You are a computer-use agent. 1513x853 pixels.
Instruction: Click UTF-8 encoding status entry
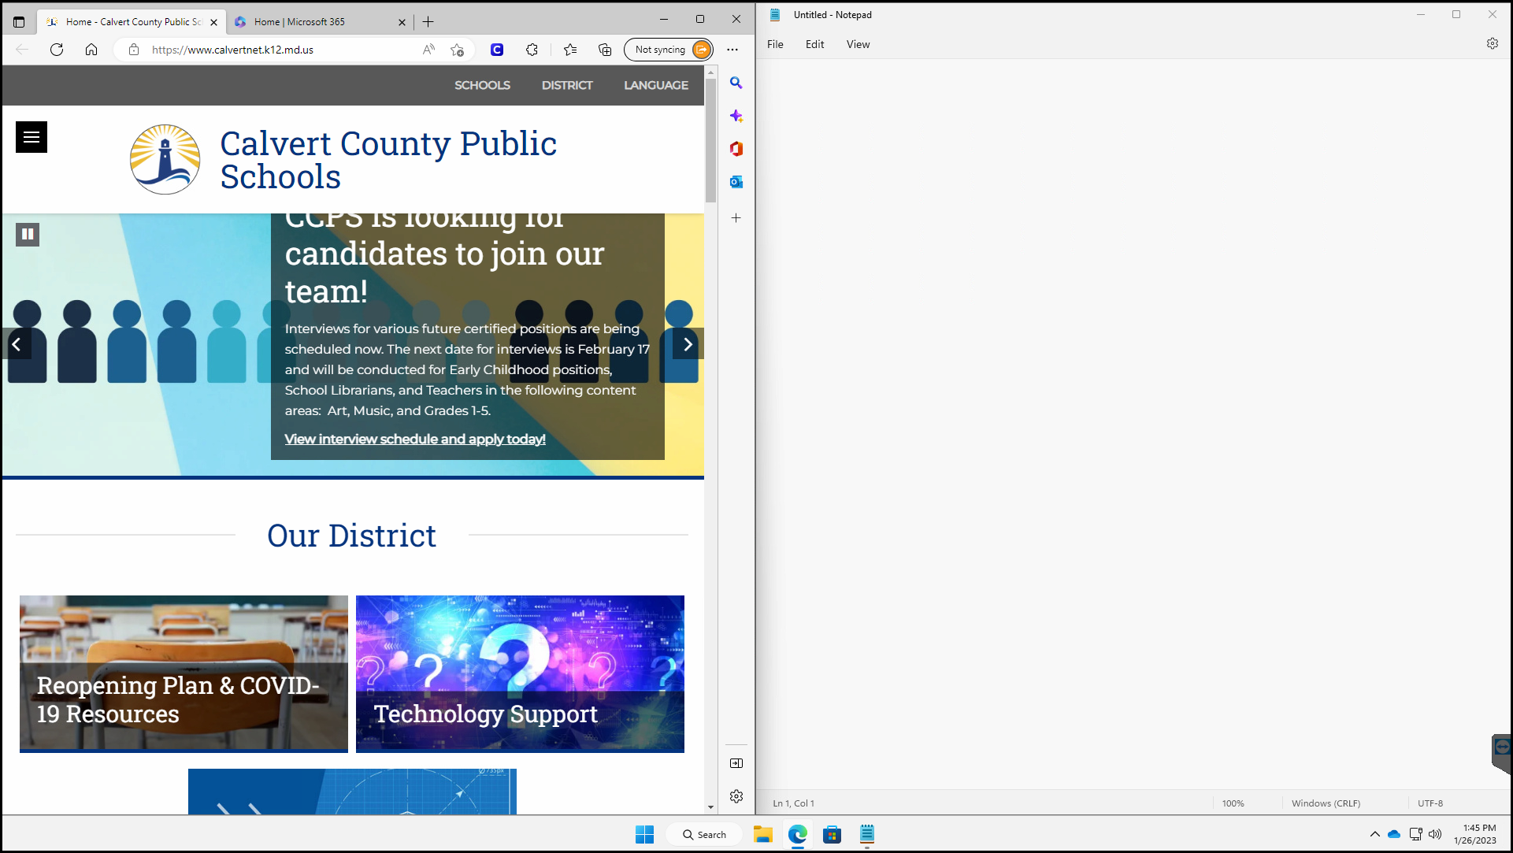tap(1430, 803)
